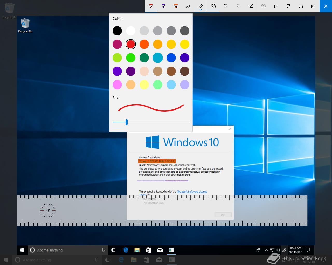The height and width of the screenshot is (265, 332).
Task: Click the Microsoft Software License link
Action: [x=192, y=192]
